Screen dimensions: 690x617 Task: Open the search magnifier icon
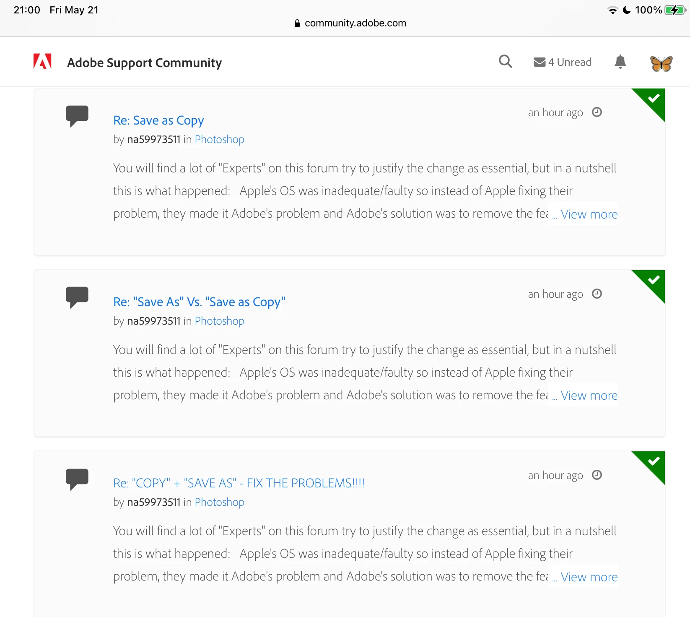[505, 62]
